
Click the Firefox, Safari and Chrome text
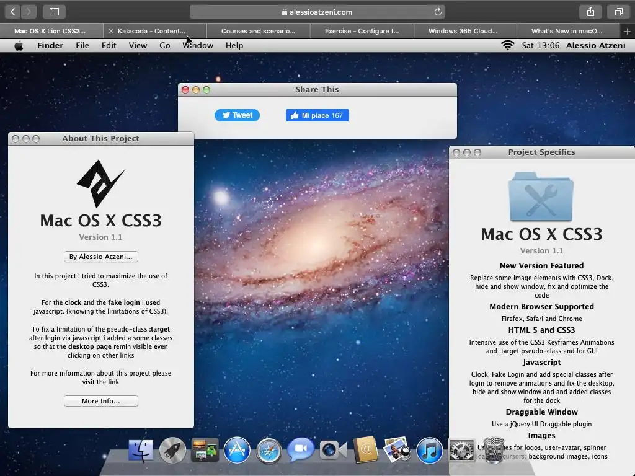(541, 319)
